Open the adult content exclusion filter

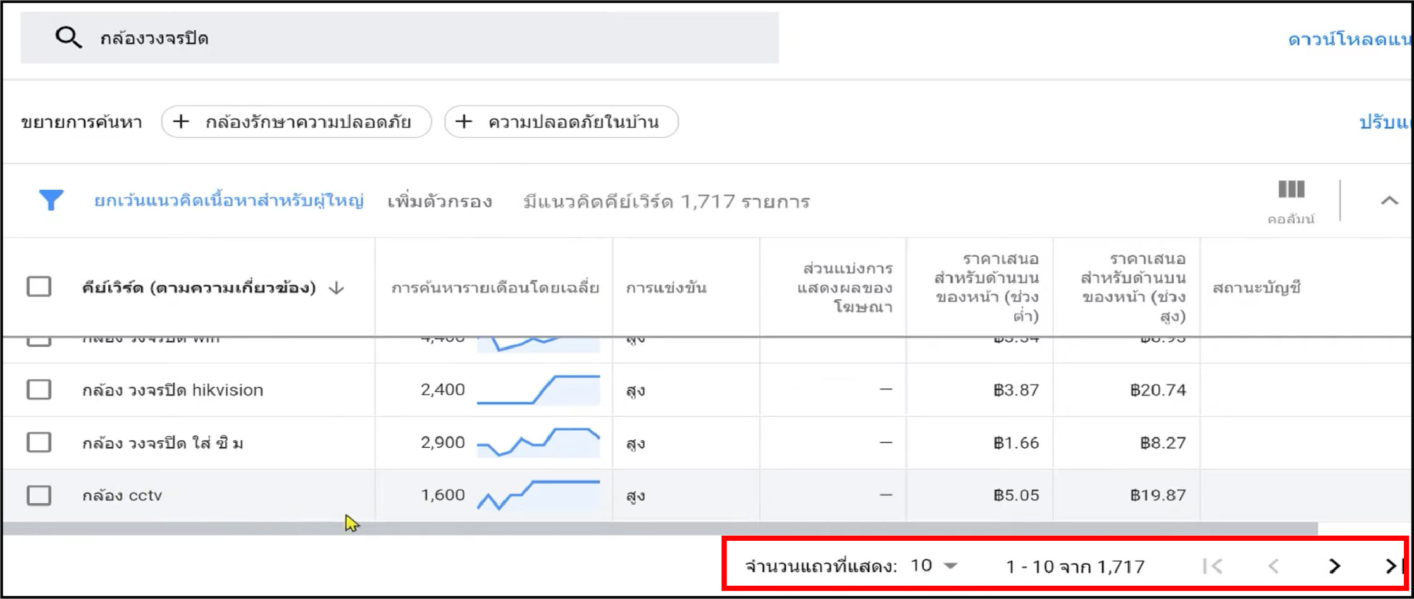click(x=229, y=201)
